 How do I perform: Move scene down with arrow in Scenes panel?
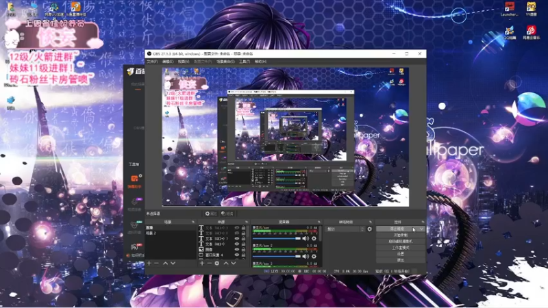coord(173,263)
